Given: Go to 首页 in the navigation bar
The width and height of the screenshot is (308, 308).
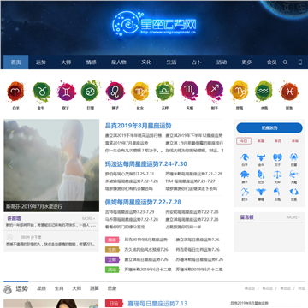Looking at the screenshot, I should [16, 62].
